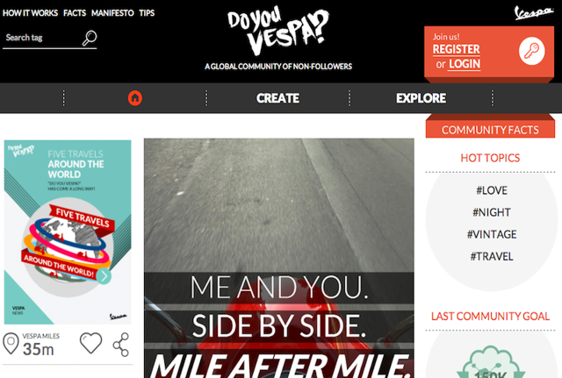Click the arrow on the Five Travels card
562x378 pixels.
[x=104, y=276]
